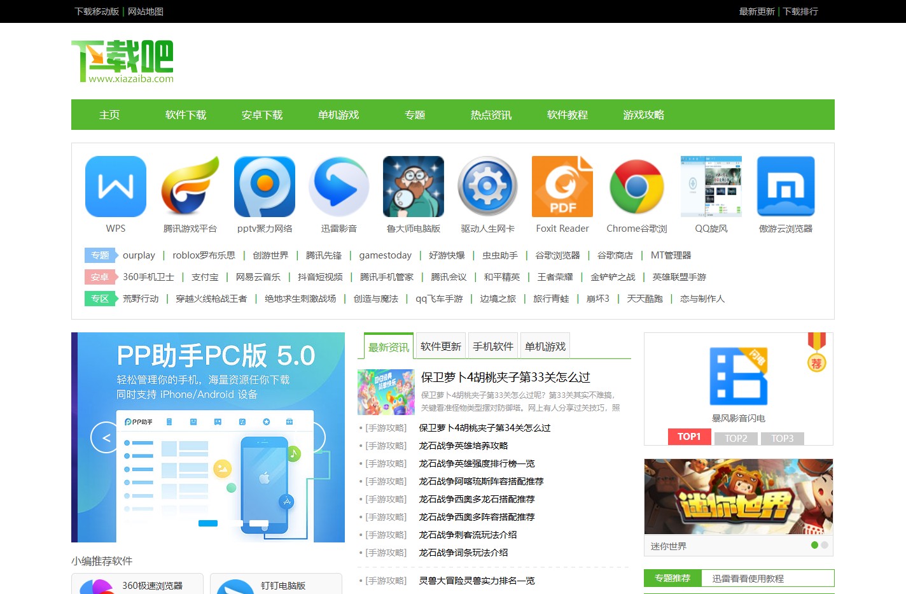Select the TOP1 ranking tab

[x=690, y=437]
